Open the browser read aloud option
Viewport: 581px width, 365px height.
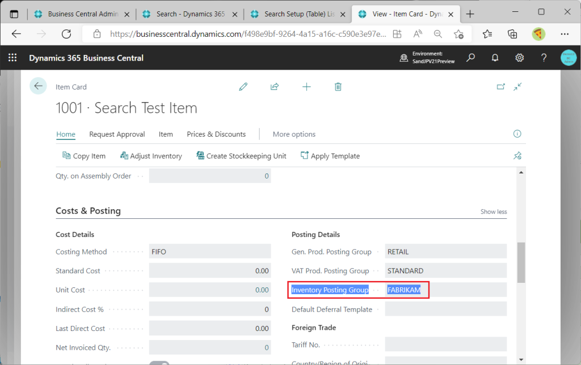[x=418, y=34]
